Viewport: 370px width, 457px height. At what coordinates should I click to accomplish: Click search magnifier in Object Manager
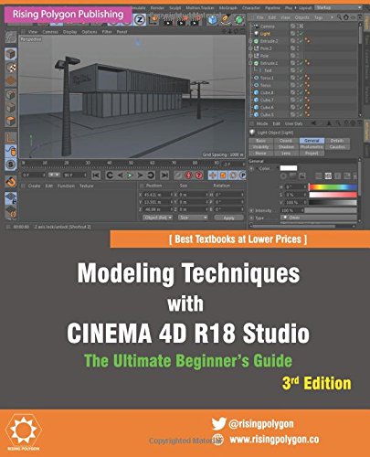(x=339, y=17)
